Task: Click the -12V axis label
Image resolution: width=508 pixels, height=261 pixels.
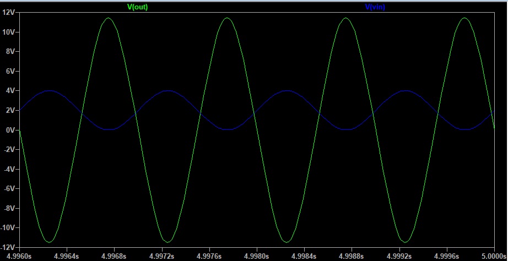Action: pos(8,247)
